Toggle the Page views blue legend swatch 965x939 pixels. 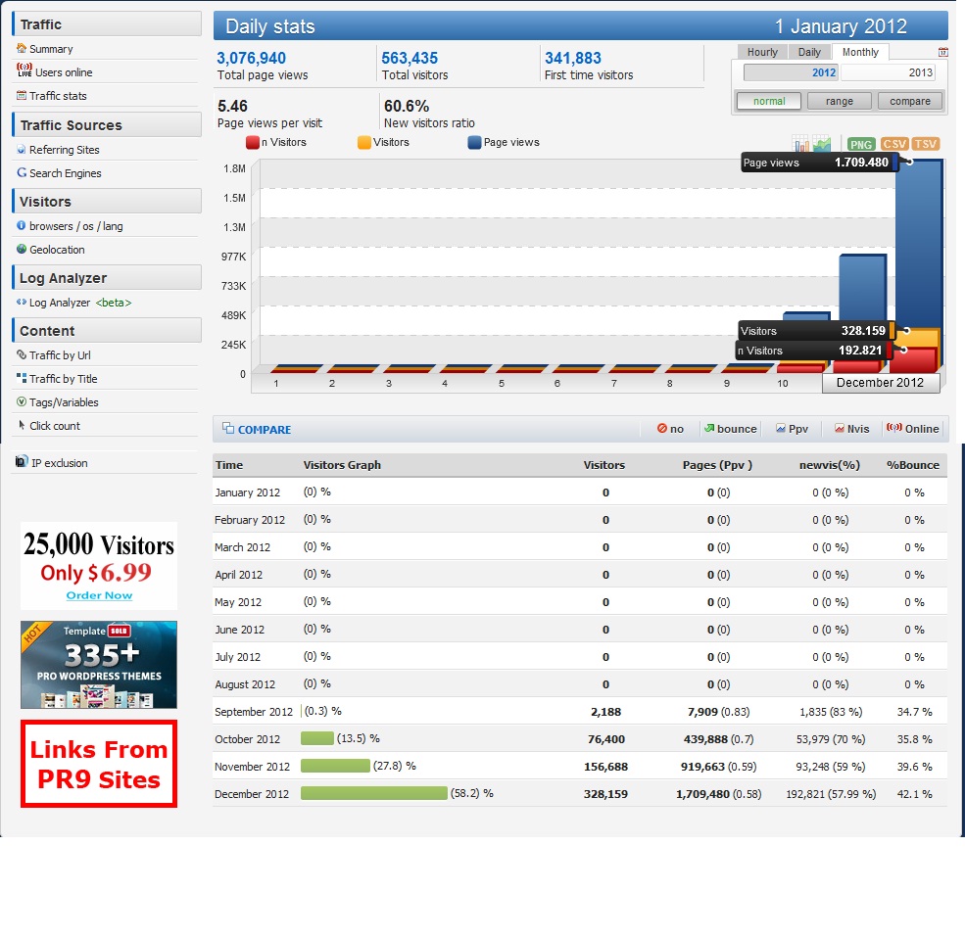pos(474,142)
